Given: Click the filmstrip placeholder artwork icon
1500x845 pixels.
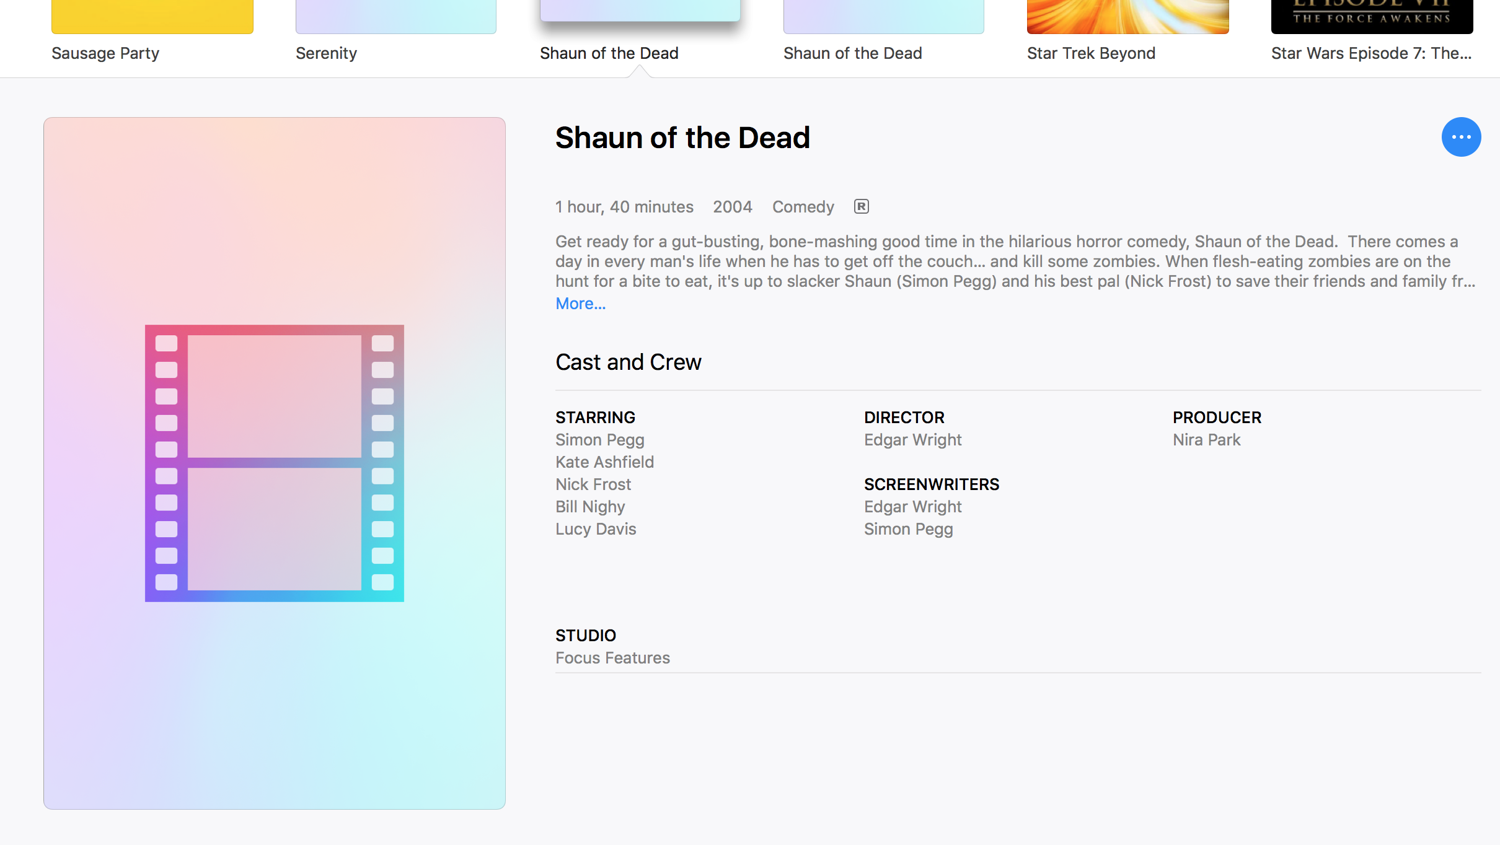Looking at the screenshot, I should click(x=274, y=463).
